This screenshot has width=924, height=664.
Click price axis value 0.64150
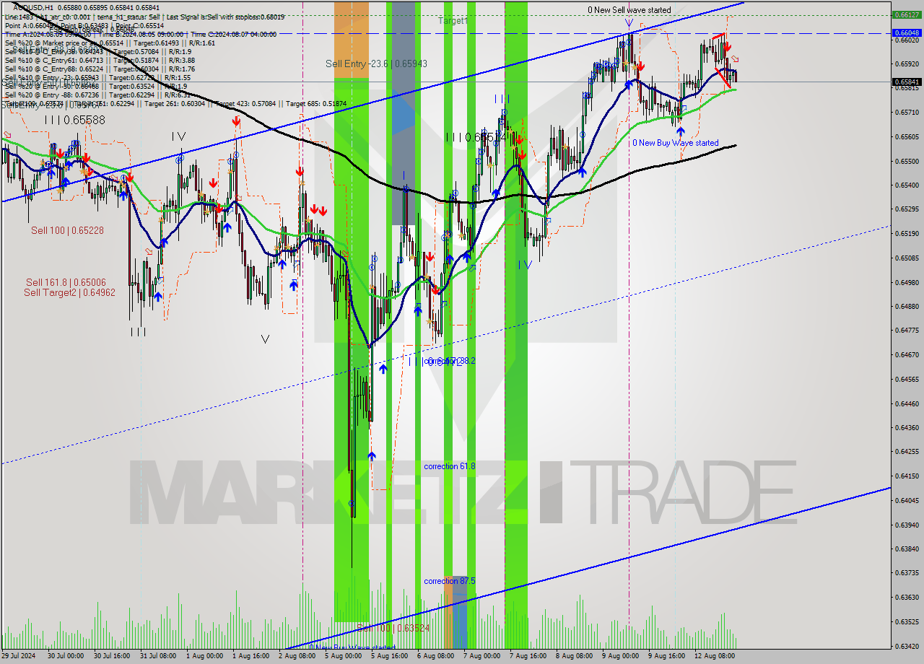[x=906, y=476]
